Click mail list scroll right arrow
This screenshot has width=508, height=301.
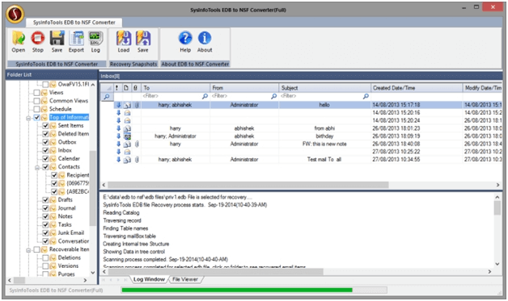(x=498, y=185)
